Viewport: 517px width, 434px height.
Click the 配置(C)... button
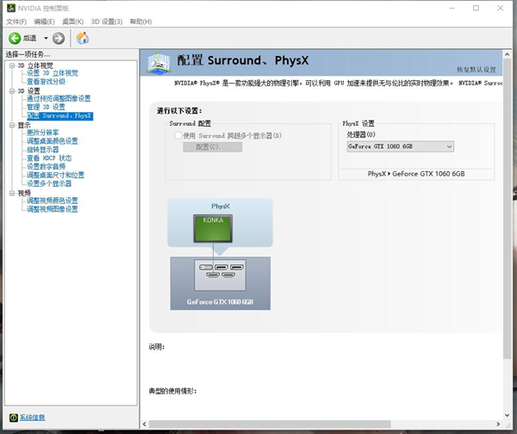click(x=212, y=147)
